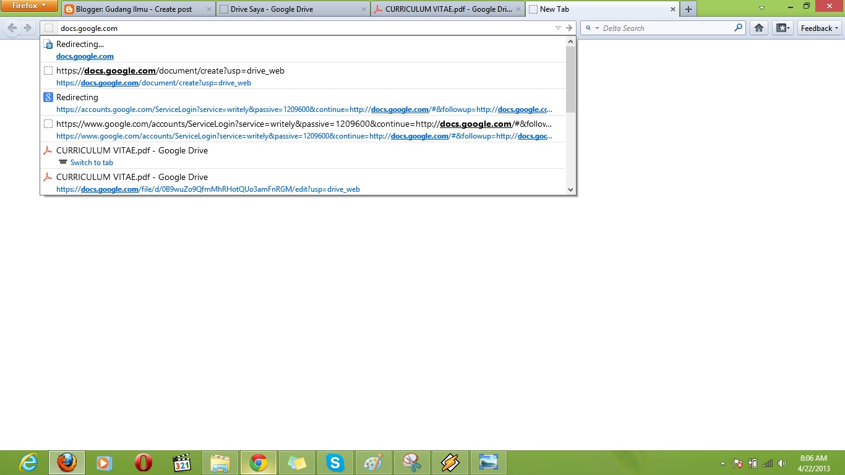Click the scroll-up arrow of the suggestion list
The height and width of the screenshot is (475, 845).
coord(570,41)
